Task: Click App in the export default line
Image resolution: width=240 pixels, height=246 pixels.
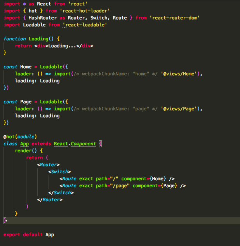Action: pyautogui.click(x=50, y=235)
